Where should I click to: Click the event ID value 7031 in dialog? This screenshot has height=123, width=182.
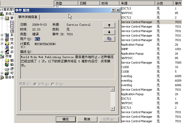(x=70, y=34)
